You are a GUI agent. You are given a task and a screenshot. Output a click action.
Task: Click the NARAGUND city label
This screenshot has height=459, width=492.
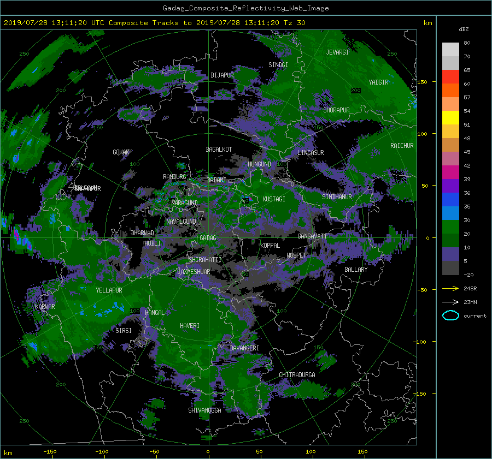tap(185, 202)
